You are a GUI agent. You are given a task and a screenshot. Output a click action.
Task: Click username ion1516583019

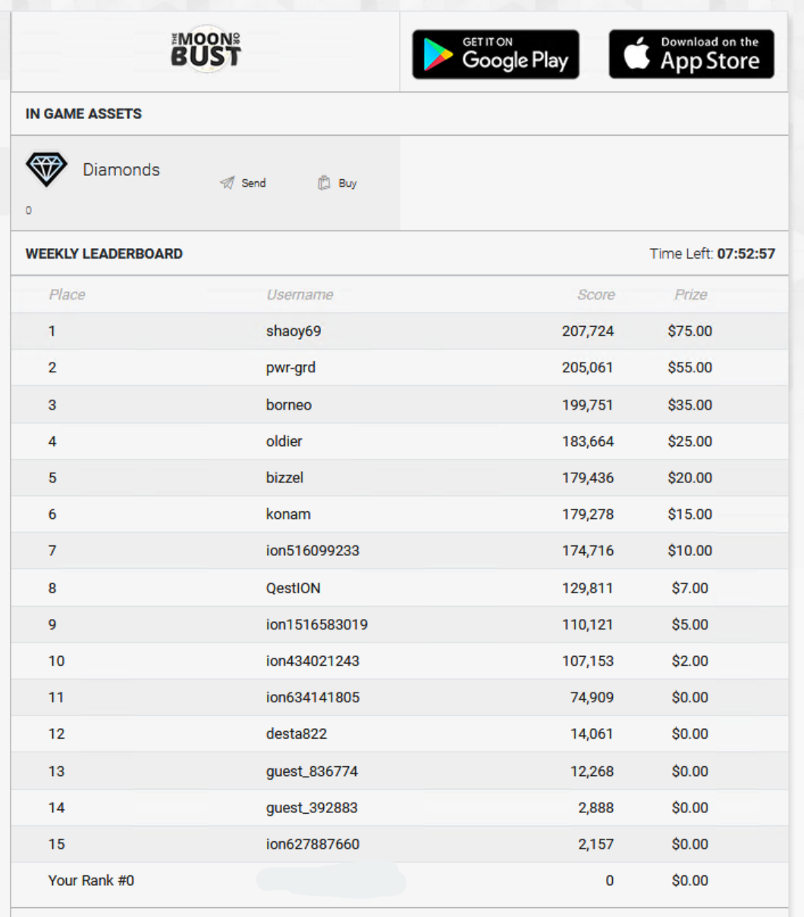point(317,624)
